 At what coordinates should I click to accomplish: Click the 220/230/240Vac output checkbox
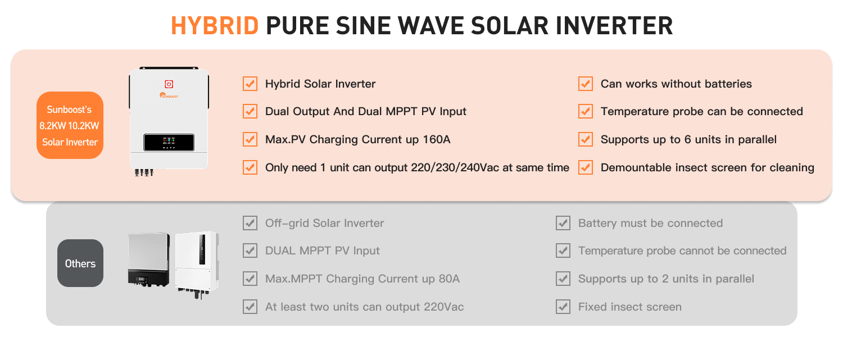point(250,167)
